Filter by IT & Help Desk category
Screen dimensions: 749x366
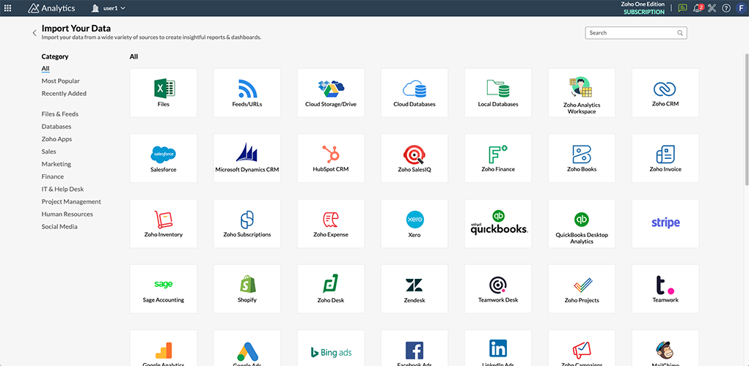tap(62, 189)
